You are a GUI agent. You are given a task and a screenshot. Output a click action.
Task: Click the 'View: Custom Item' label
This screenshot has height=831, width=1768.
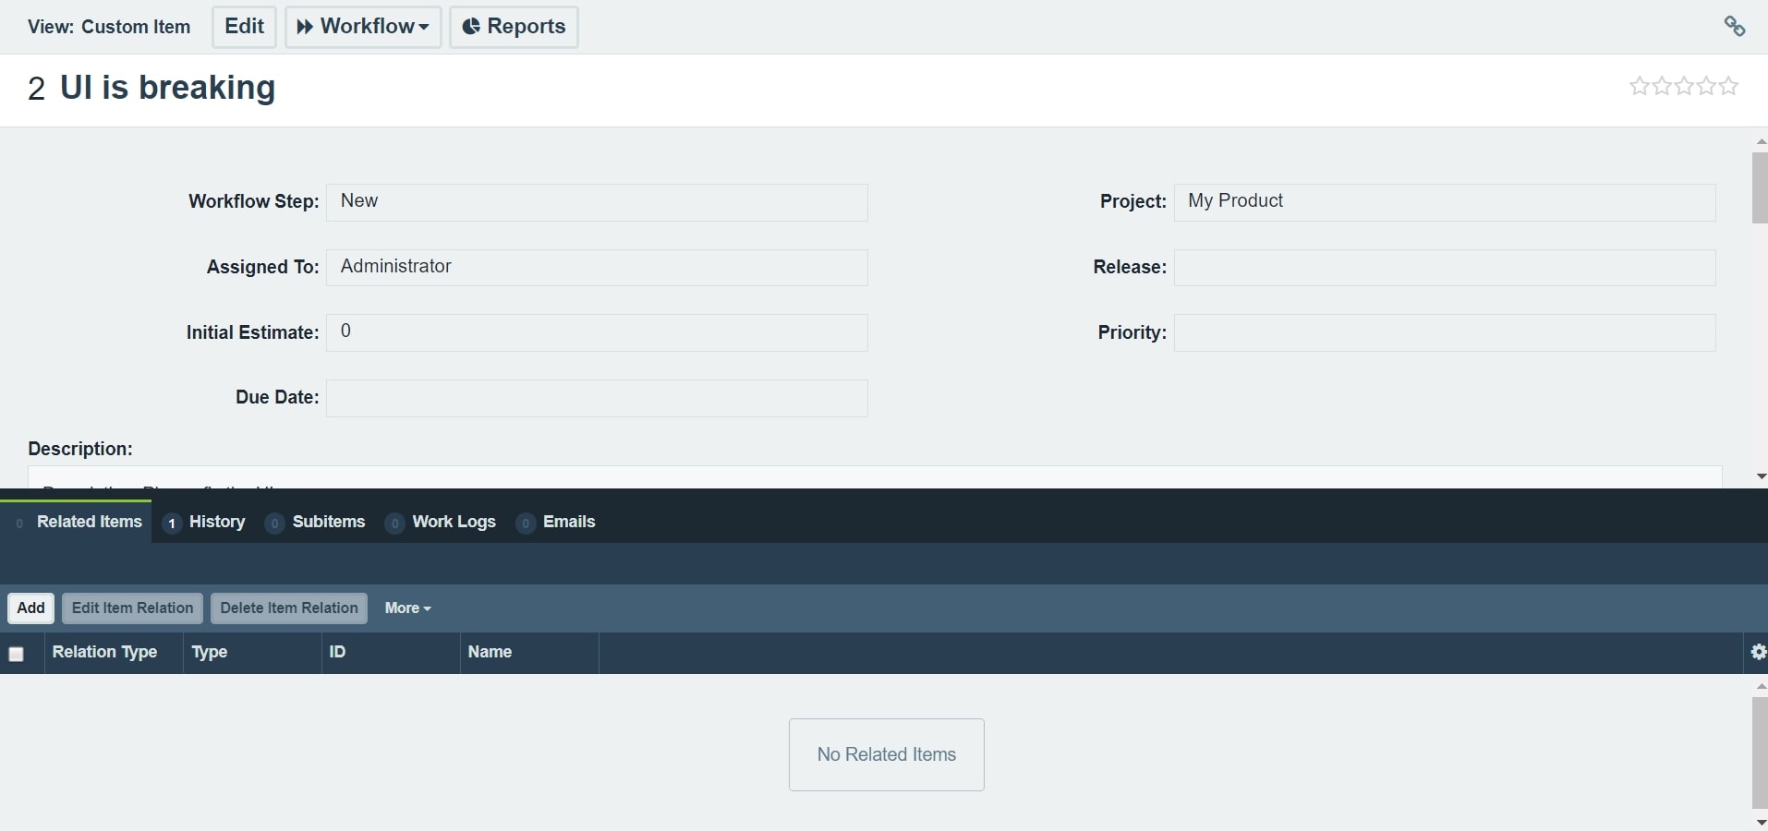click(109, 27)
